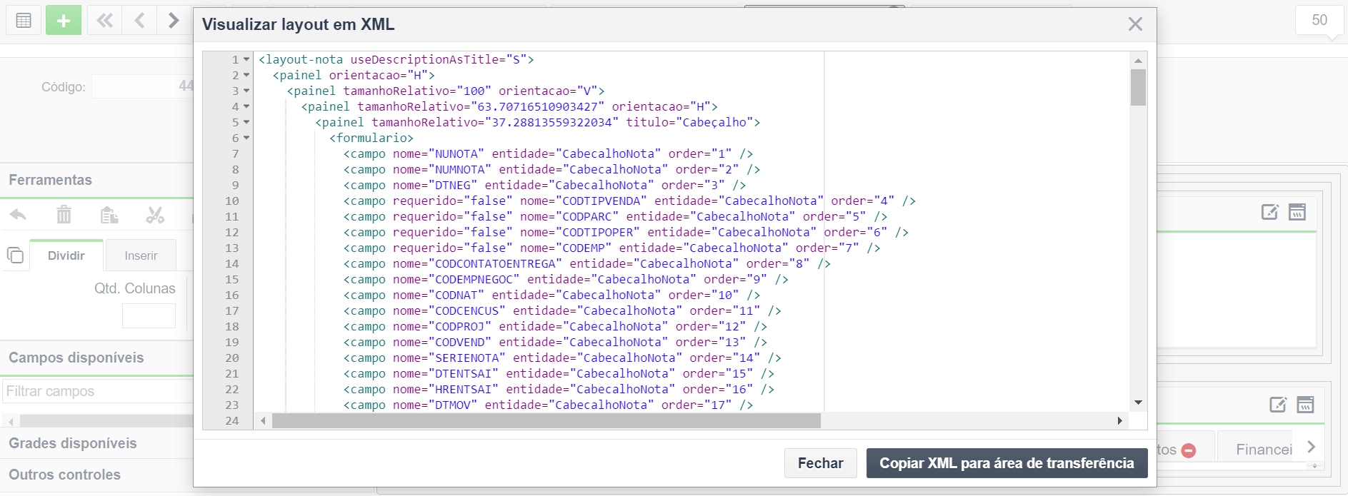Click line number 24 in XML gutter
The width and height of the screenshot is (1348, 496).
coord(231,420)
